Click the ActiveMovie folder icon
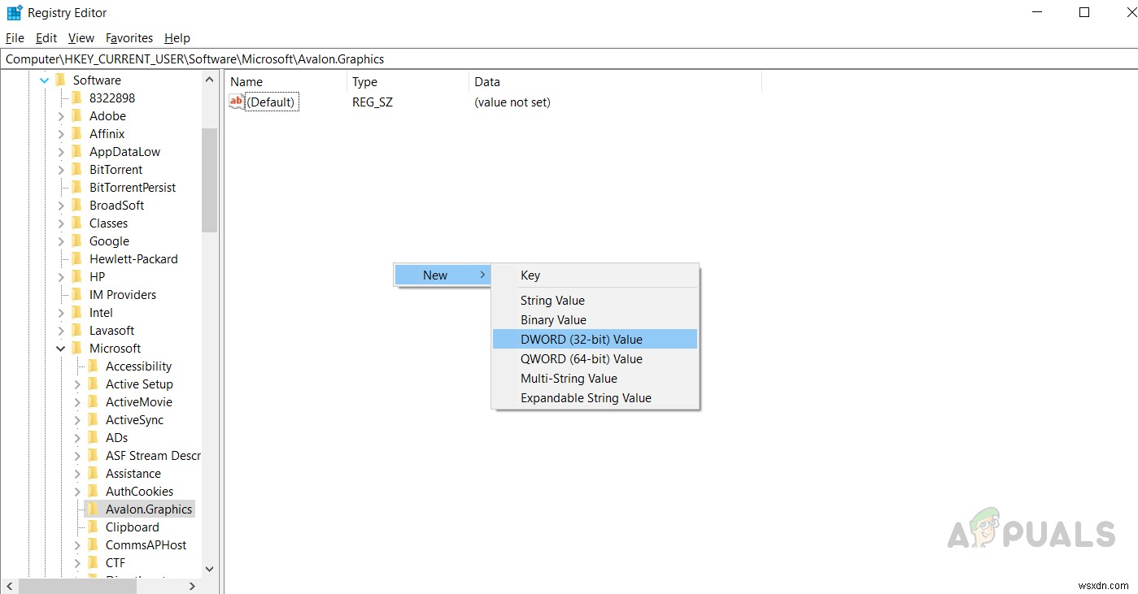 (x=93, y=401)
